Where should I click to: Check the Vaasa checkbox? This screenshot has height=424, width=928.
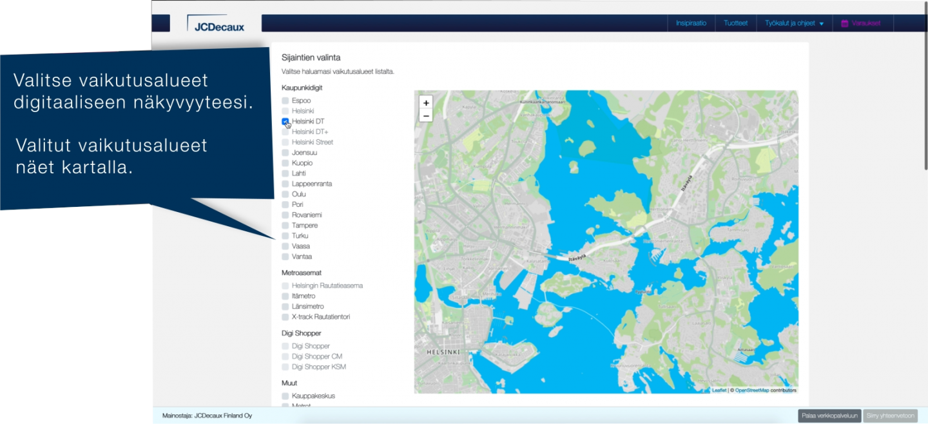[x=285, y=246]
